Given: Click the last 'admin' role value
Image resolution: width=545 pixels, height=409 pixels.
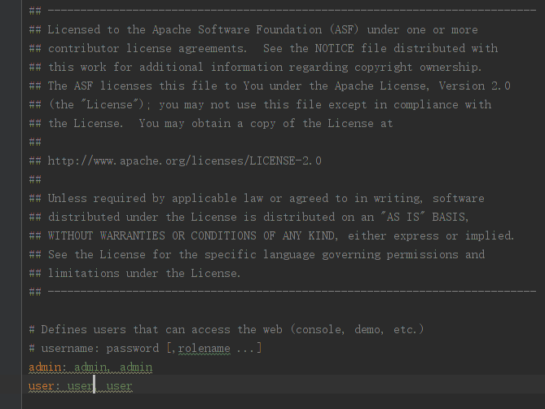Looking at the screenshot, I should pos(136,367).
